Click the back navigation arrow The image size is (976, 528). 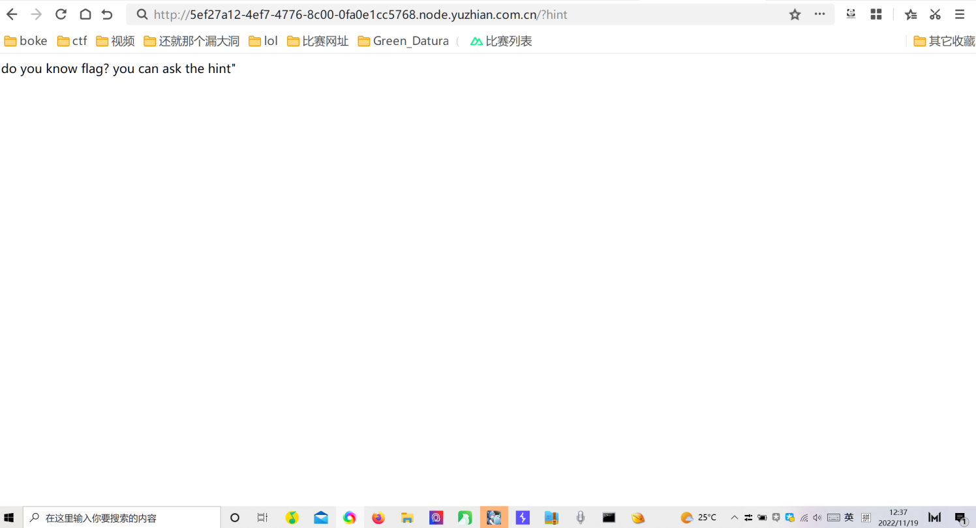tap(12, 14)
